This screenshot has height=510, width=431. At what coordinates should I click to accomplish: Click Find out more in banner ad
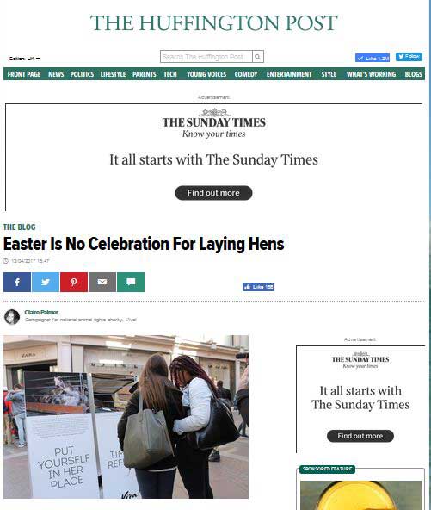[213, 193]
